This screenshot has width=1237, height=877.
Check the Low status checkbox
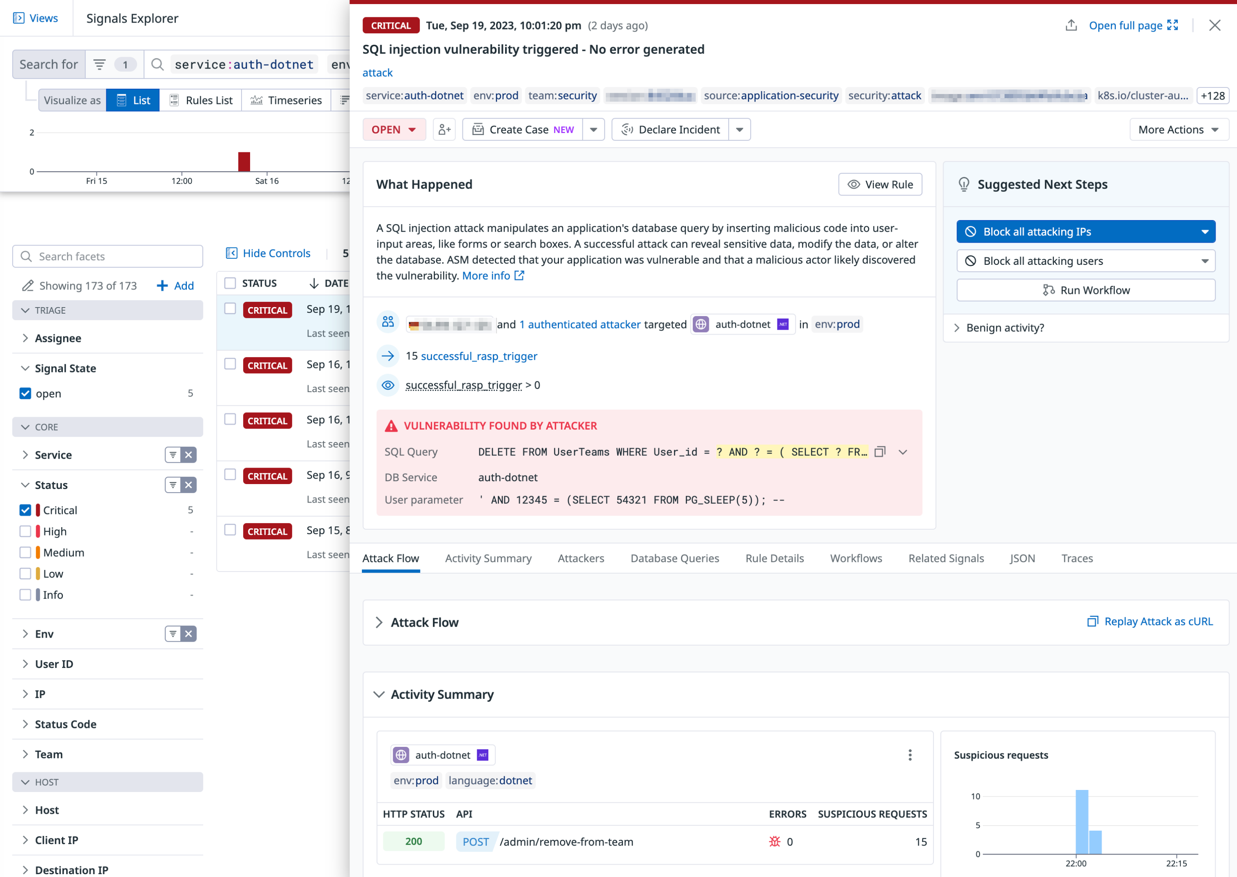click(x=25, y=574)
